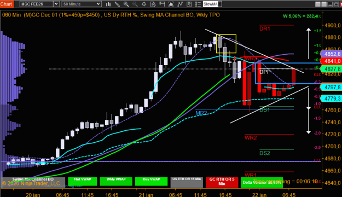Open the Indicators line-graph icon

(180, 4)
